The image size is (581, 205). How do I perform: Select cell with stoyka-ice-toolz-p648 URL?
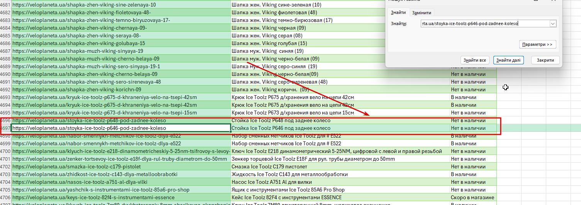point(121,120)
